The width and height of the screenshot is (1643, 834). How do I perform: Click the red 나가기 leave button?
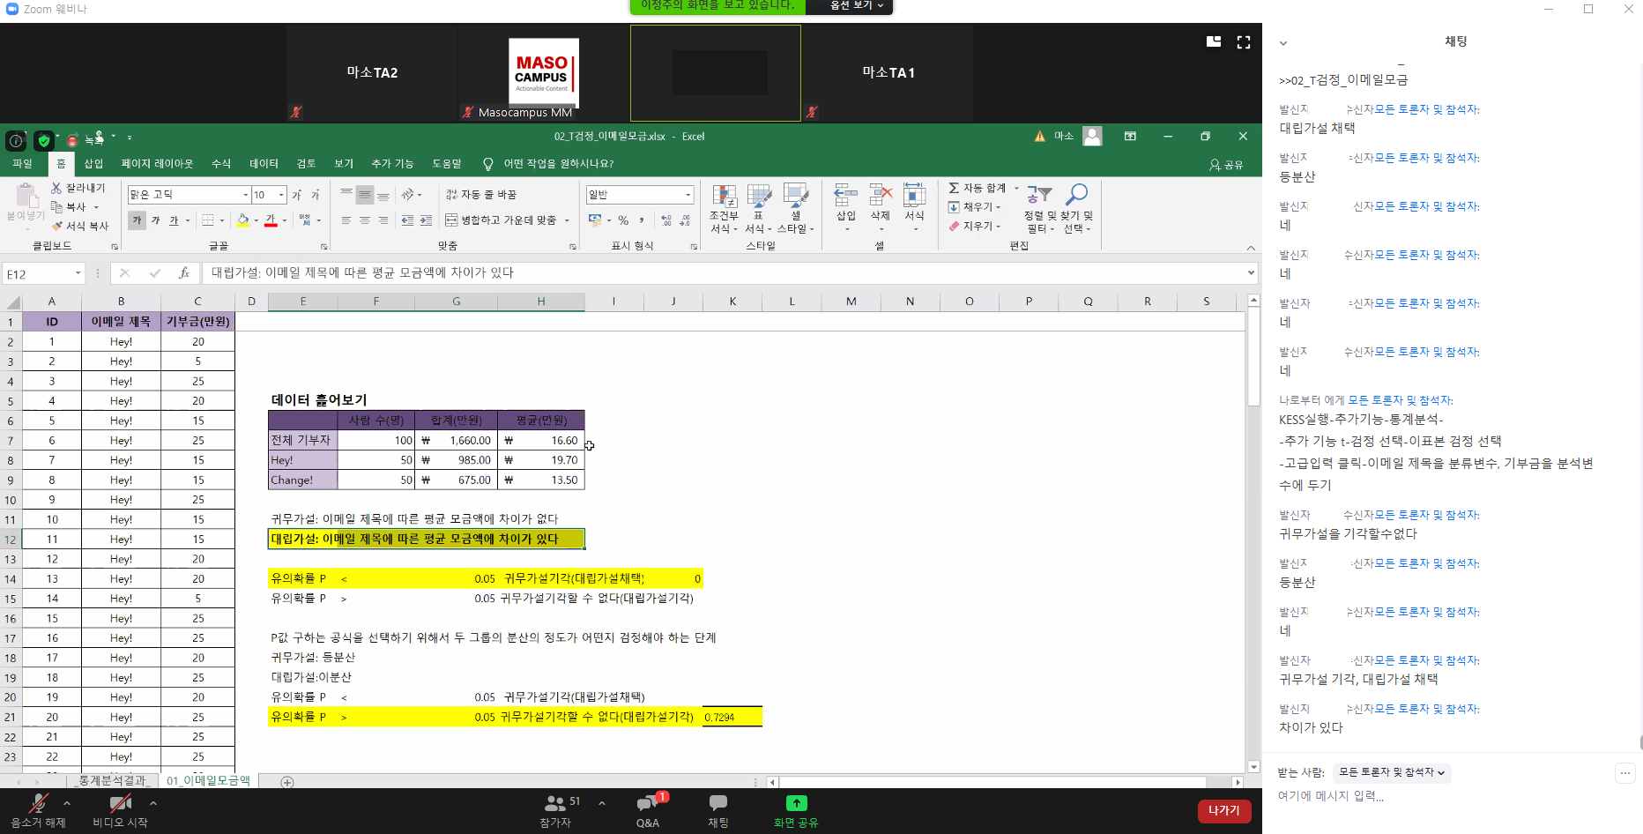pos(1223,811)
